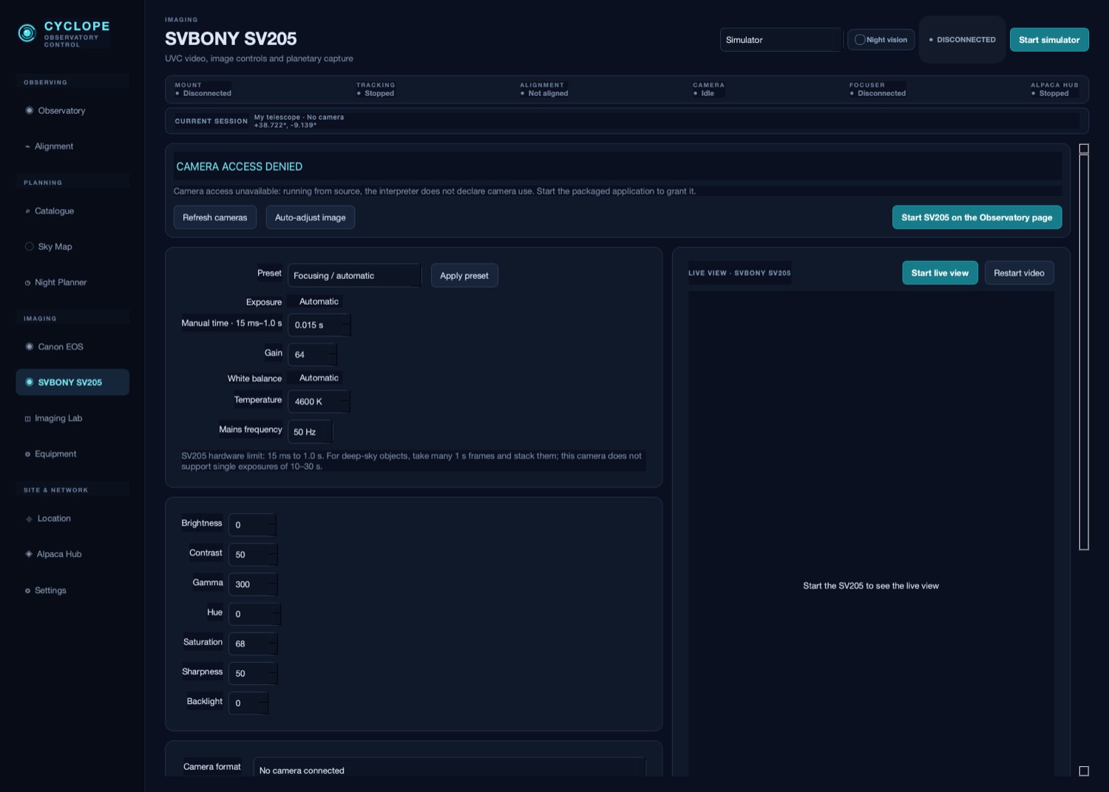Click the Saturation field showing 68
Screen dimensions: 1109x792
[x=254, y=643]
